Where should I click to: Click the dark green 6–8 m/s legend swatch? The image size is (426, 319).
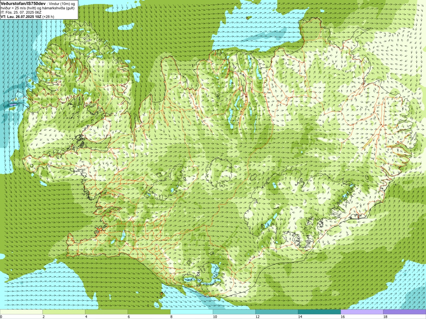[149, 312]
